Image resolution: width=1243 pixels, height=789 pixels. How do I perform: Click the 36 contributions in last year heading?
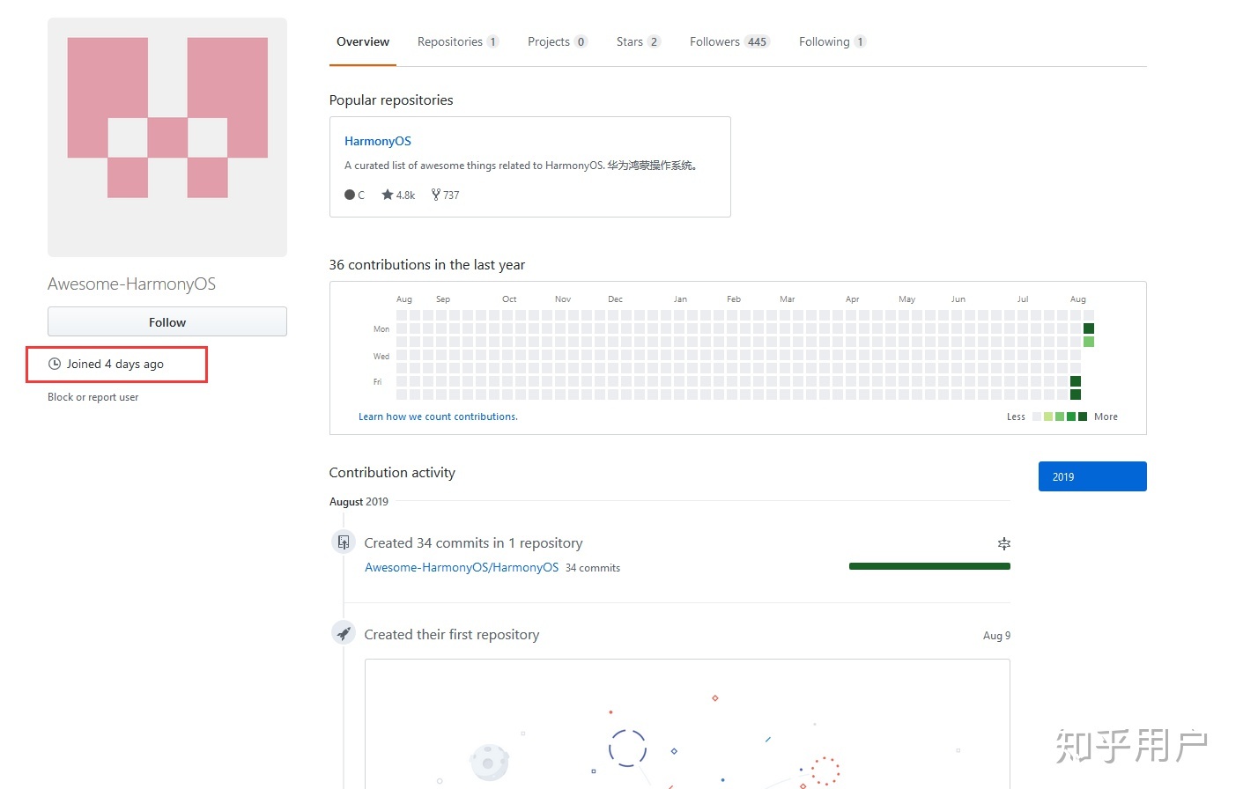[x=427, y=265]
